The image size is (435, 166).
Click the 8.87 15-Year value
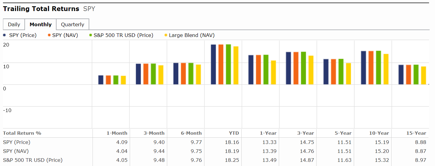click(421, 151)
